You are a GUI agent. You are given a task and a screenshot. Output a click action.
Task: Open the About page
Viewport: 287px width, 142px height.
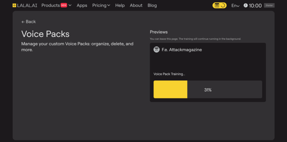coord(136,5)
